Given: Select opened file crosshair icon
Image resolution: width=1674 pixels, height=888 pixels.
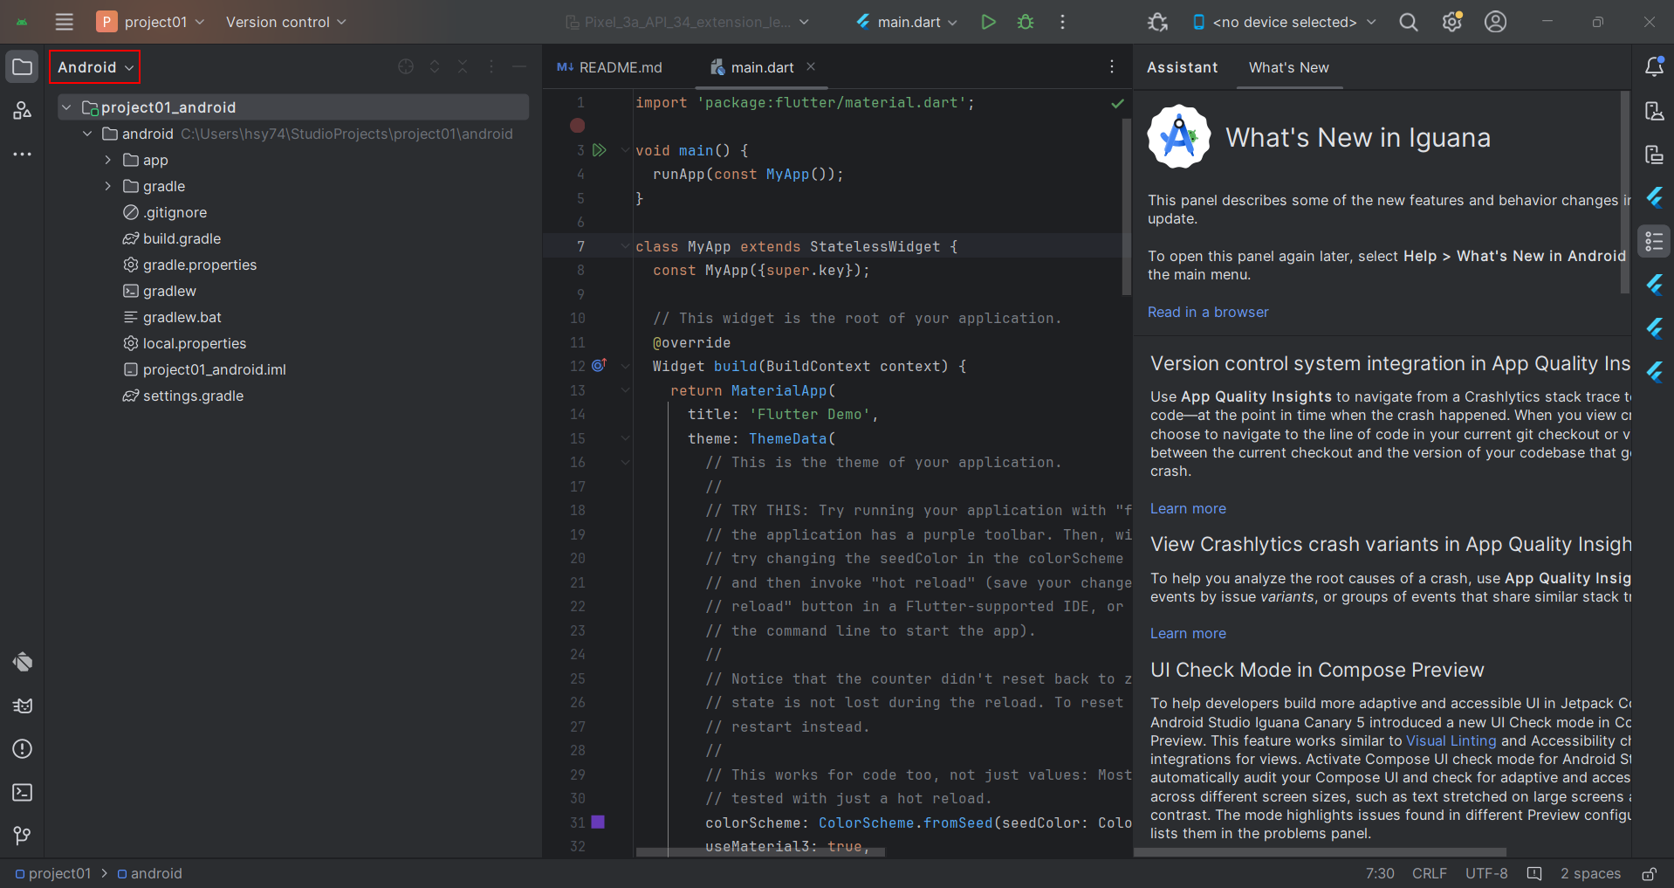Looking at the screenshot, I should (x=406, y=66).
